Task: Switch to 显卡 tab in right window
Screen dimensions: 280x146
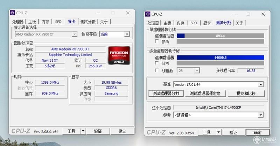Action: [x=207, y=23]
